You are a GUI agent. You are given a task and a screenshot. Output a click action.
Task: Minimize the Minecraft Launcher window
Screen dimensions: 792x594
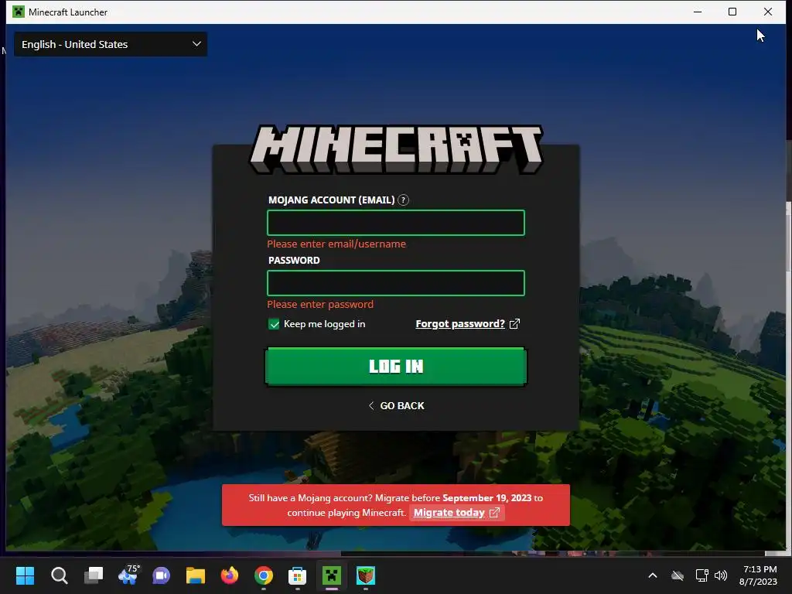[698, 12]
